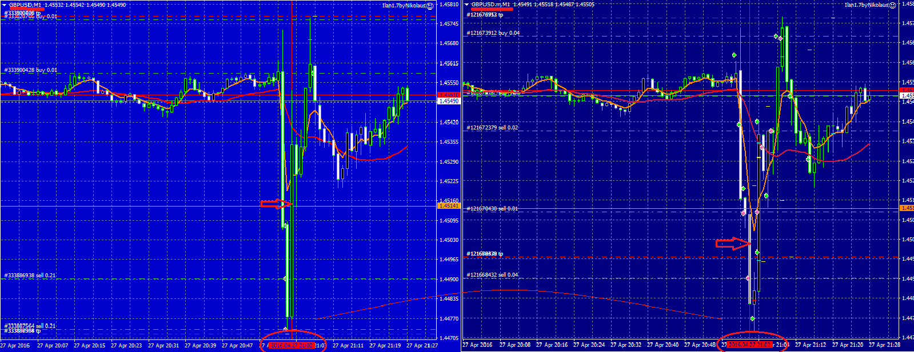914x352 pixels.
Task: Click left chart OHLC values 1.45532 1.45542
Action: 65,5
